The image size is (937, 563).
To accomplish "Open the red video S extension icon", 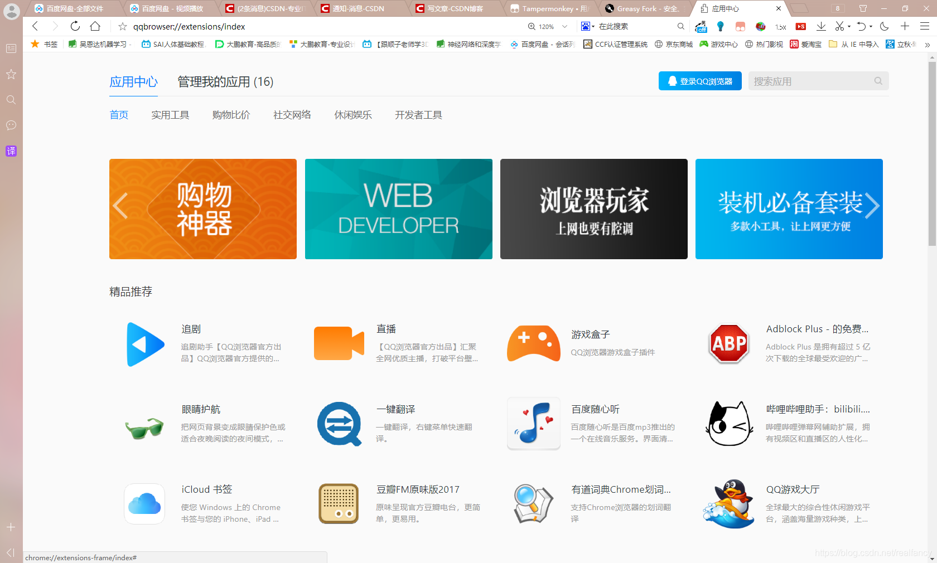I will (801, 26).
